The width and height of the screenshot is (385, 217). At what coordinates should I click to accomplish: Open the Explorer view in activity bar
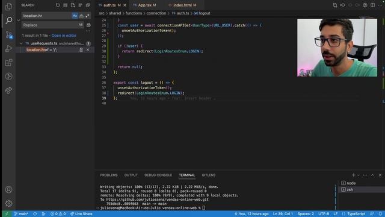(8, 7)
